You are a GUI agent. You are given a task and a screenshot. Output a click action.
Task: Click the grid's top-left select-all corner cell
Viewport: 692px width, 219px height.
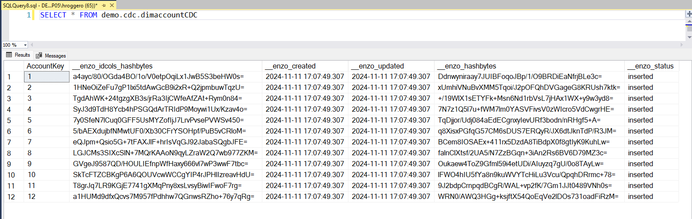pyautogui.click(x=14, y=66)
